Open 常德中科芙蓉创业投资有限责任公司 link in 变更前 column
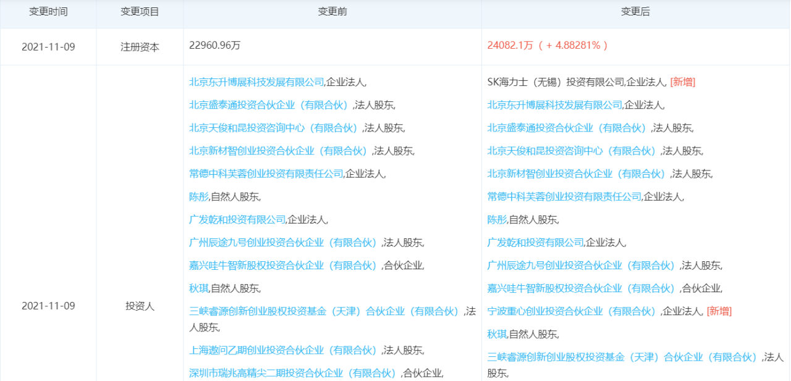This screenshot has height=381, width=791. click(266, 174)
